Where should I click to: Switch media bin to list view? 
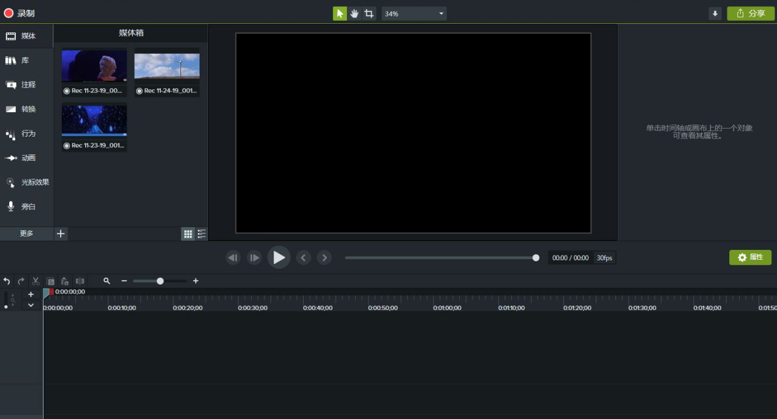[x=201, y=233]
